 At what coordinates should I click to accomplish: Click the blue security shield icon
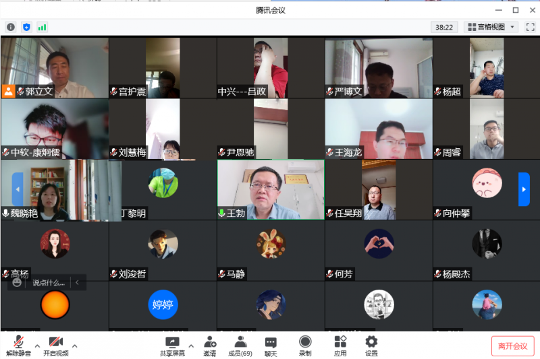coord(26,27)
